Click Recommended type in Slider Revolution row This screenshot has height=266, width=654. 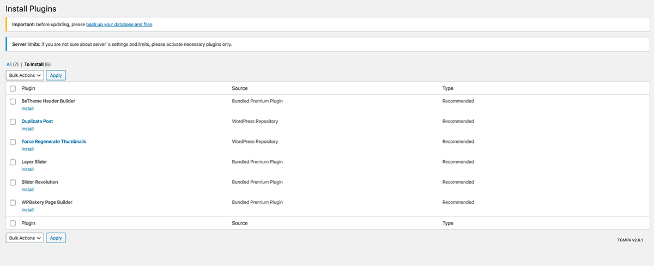point(458,182)
